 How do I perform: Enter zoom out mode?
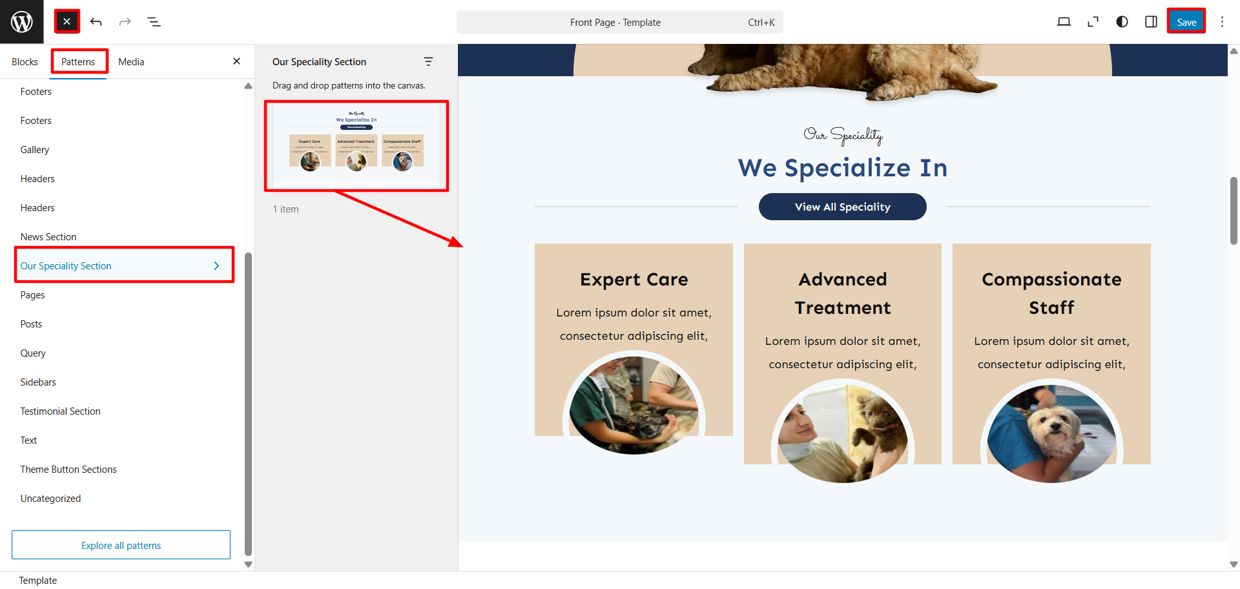[1093, 22]
